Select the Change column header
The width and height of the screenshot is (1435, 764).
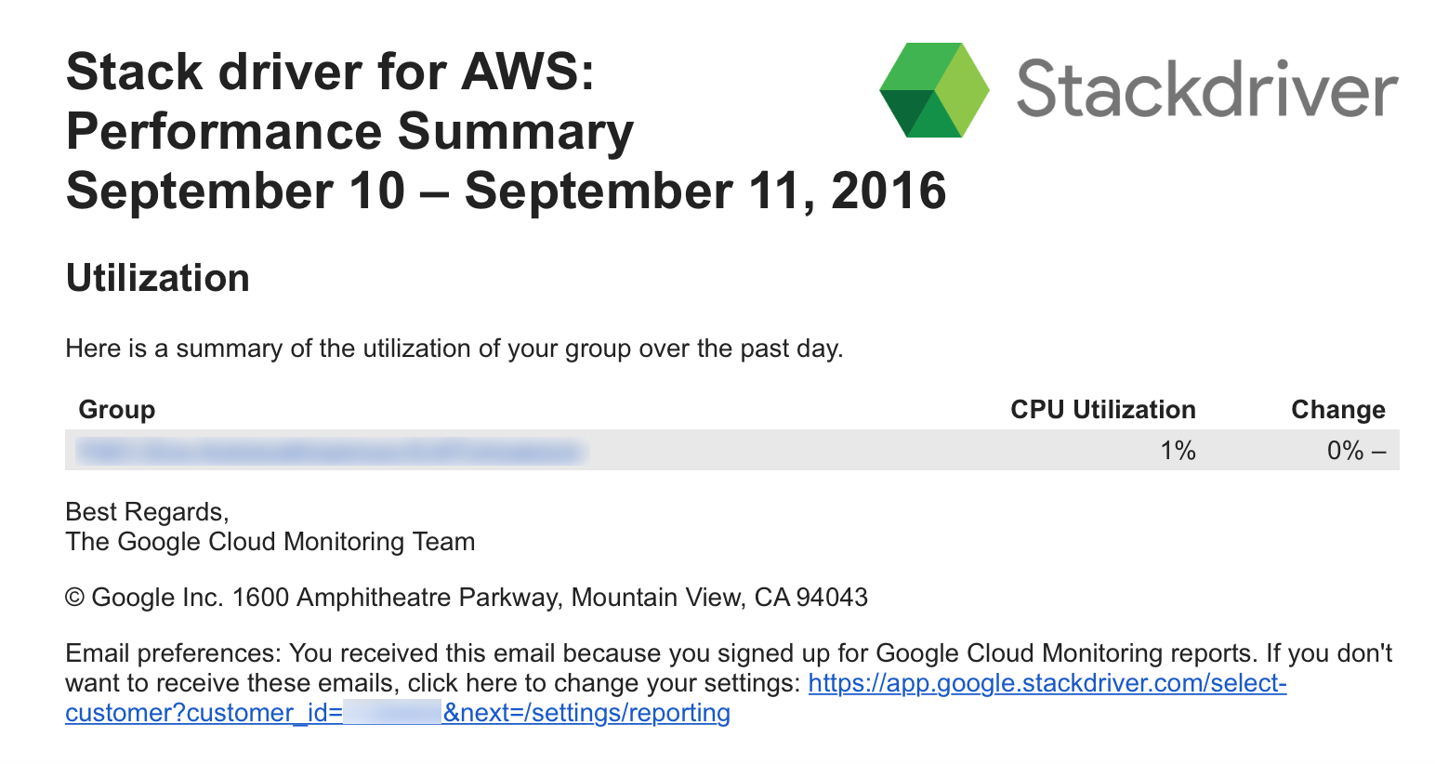tap(1337, 410)
